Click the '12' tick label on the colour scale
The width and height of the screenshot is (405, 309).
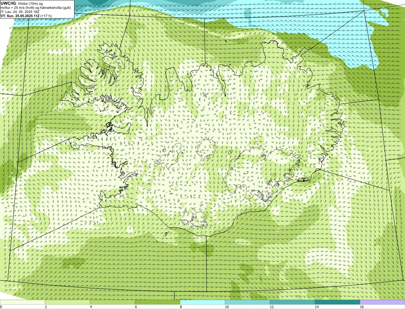(272, 307)
